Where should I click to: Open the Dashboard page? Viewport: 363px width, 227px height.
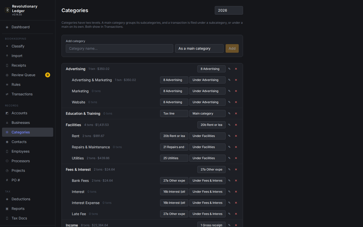[27, 27]
